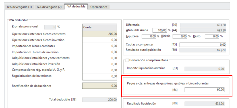Edit Operaciones interiores bienes corrientes cuota
This screenshot has width=237, height=108.
click(x=99, y=34)
